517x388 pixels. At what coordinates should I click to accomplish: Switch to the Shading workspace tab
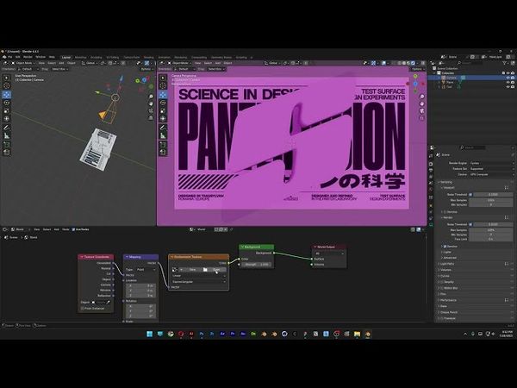pos(148,57)
